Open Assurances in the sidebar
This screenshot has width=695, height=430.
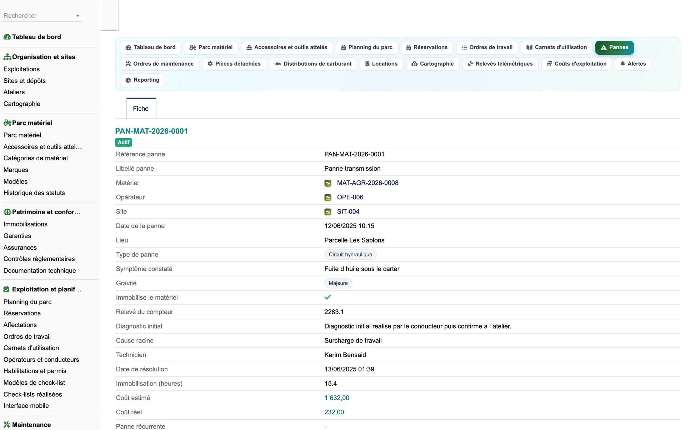(20, 247)
